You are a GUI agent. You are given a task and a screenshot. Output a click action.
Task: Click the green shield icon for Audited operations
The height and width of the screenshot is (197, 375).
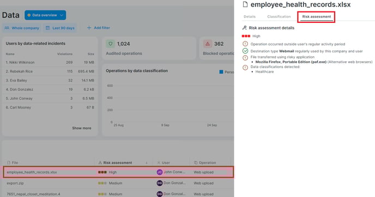pyautogui.click(x=110, y=44)
